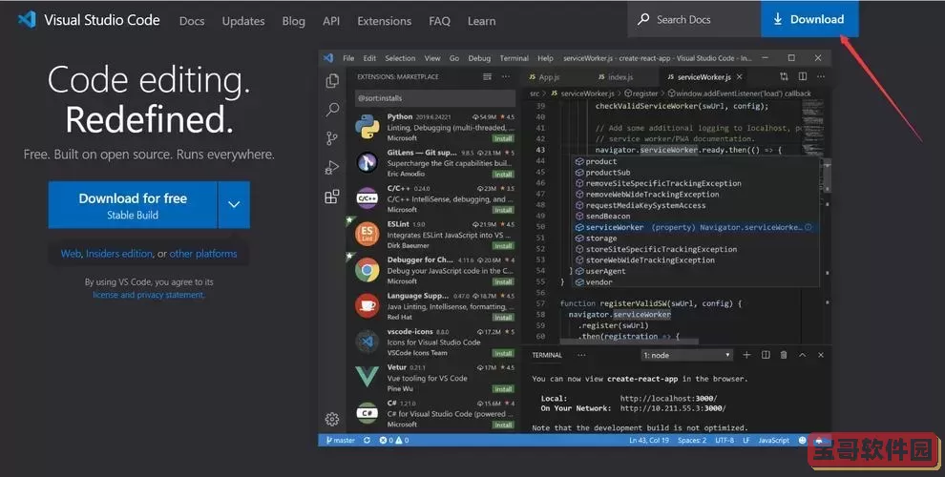Click the open changes icon in editor toolbar
Image resolution: width=945 pixels, height=477 pixels.
pos(784,76)
